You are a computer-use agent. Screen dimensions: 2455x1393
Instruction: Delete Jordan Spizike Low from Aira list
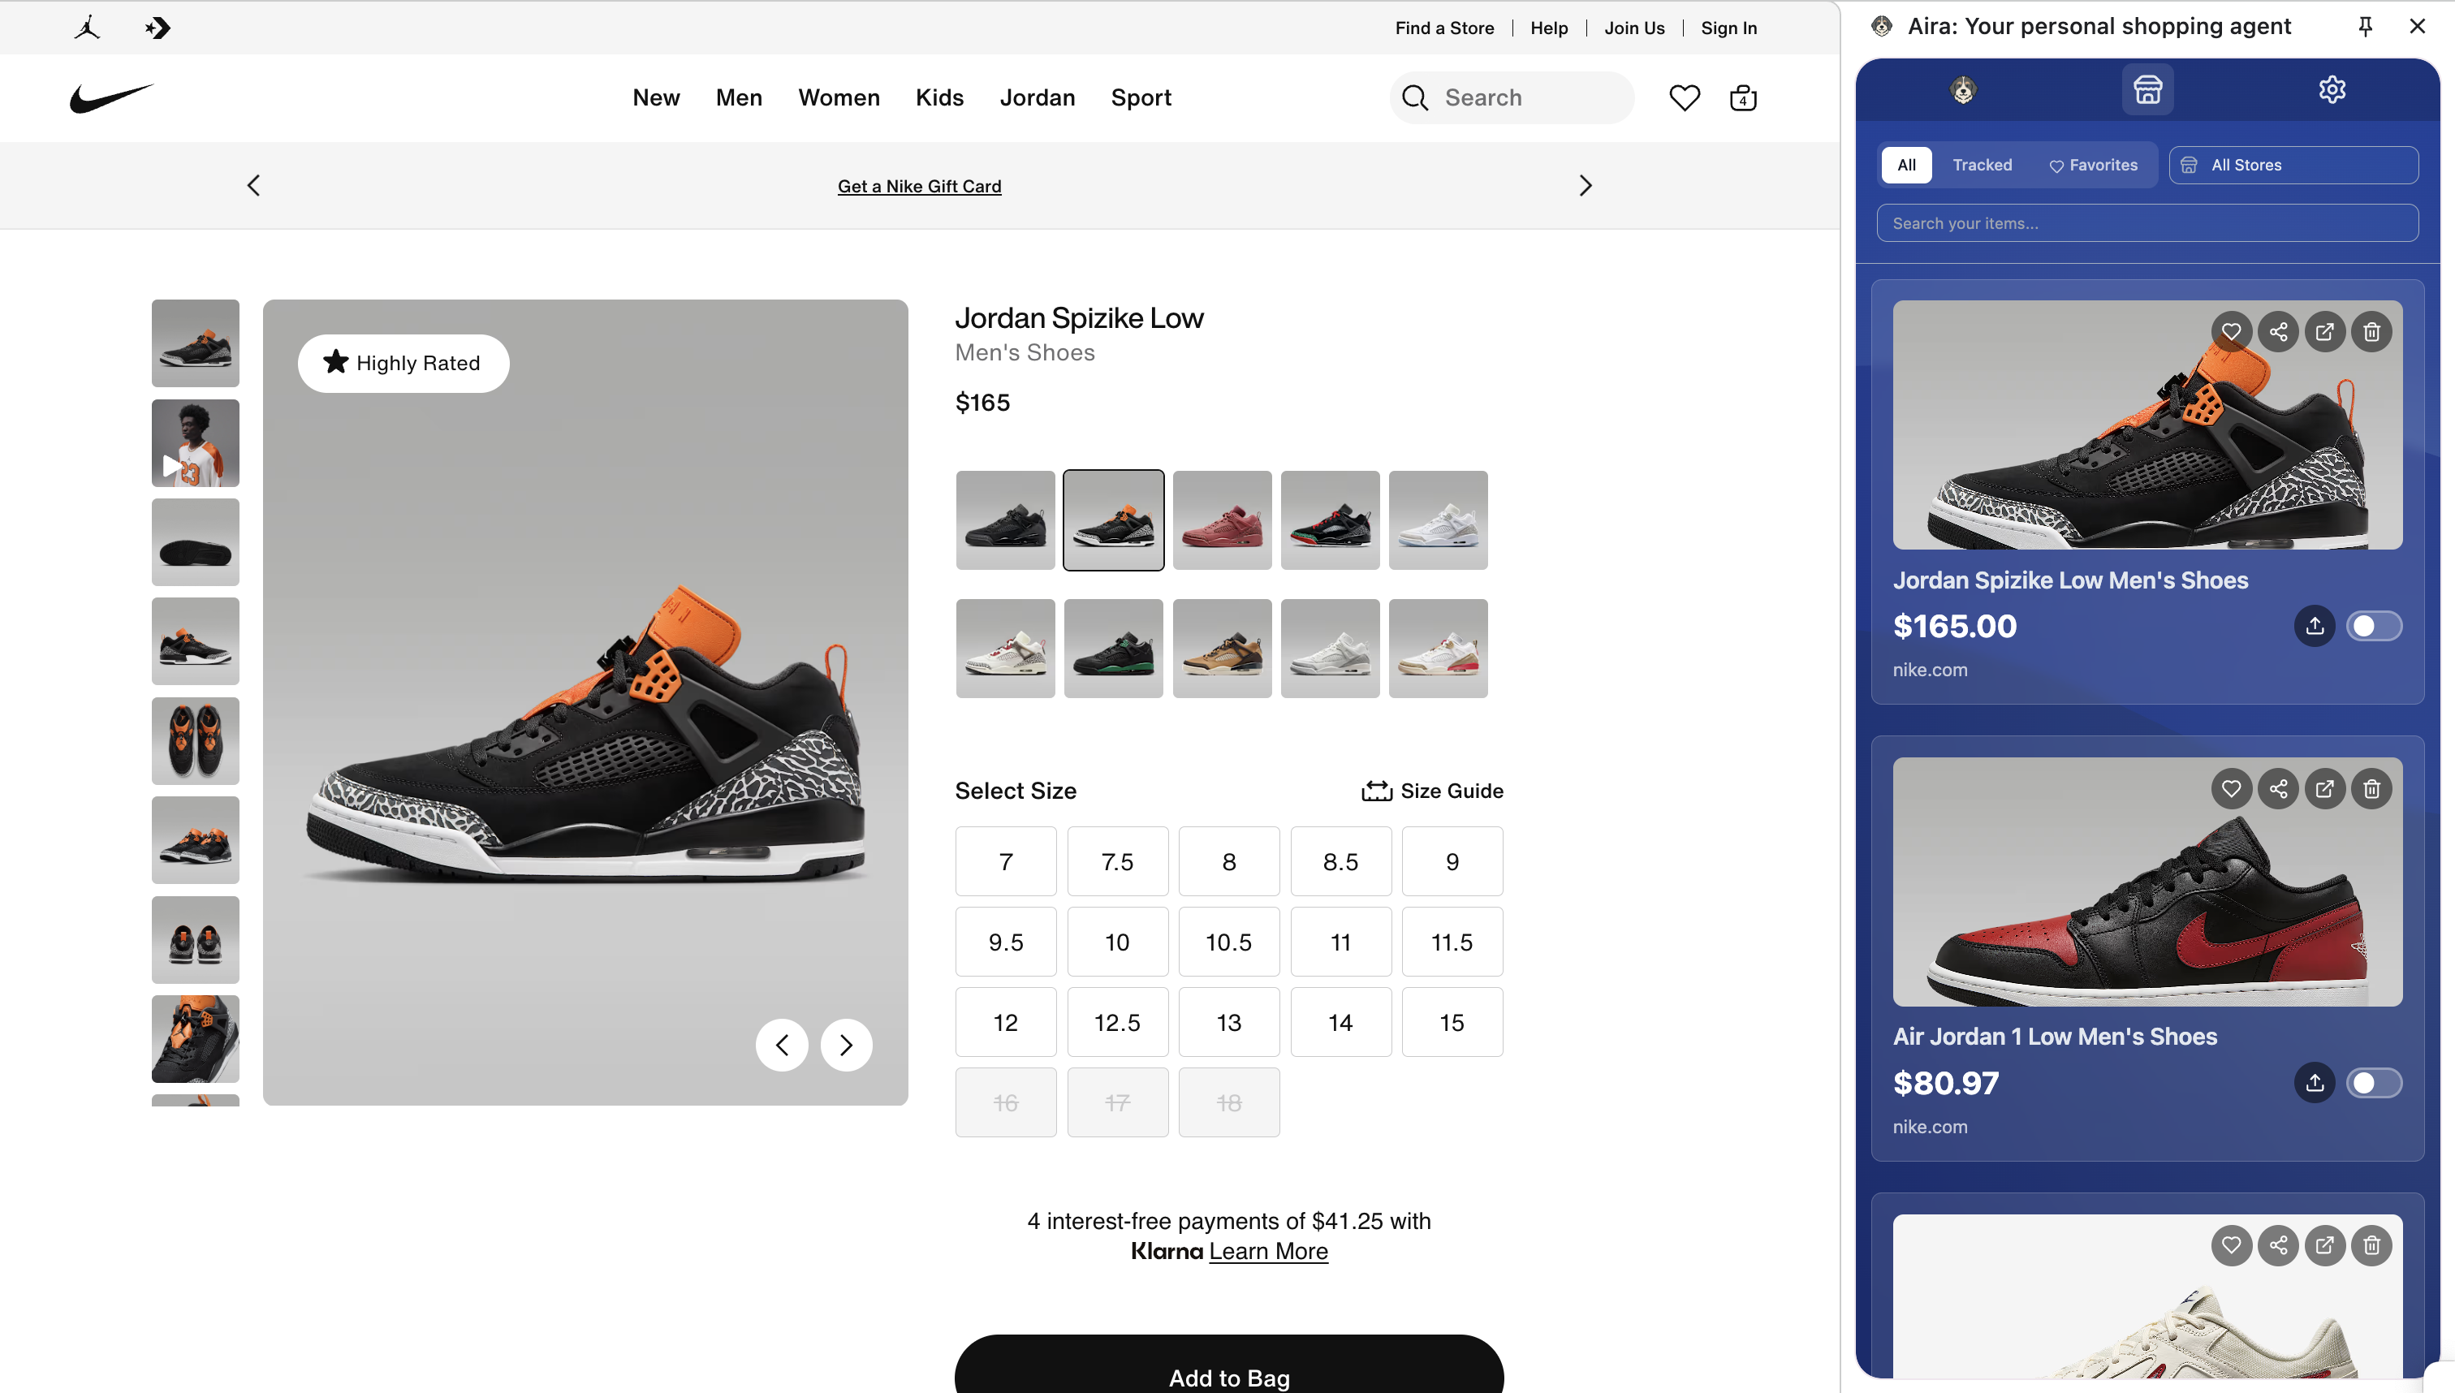coord(2371,332)
